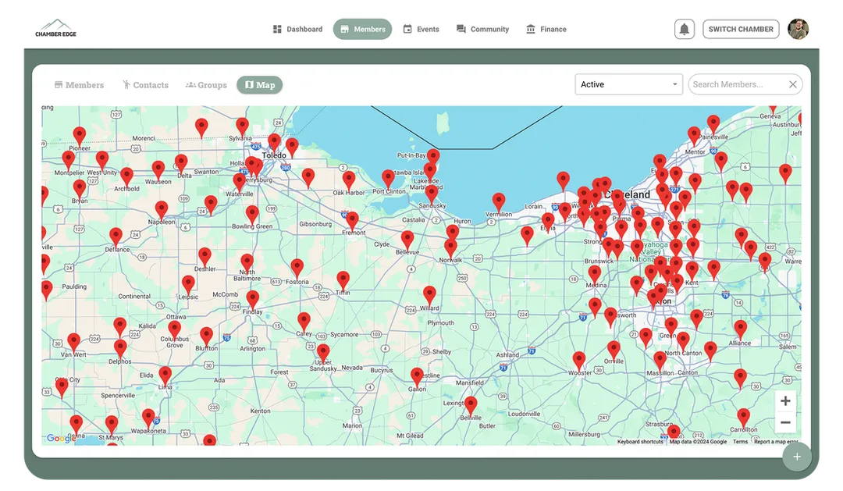Click the Mansfield city label
The height and width of the screenshot is (491, 843).
pos(470,383)
